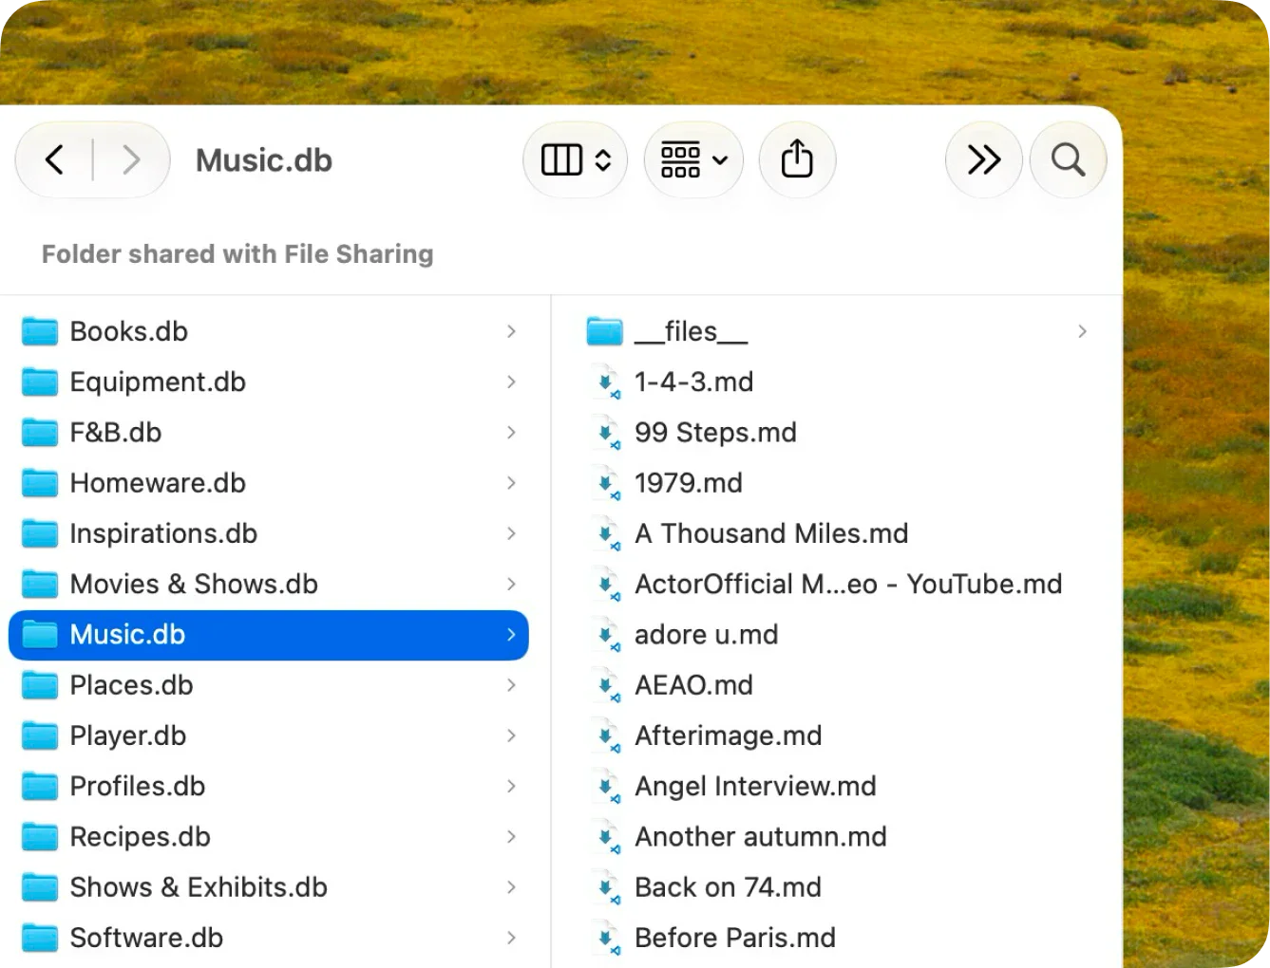Select the Before Paris.md file
The width and height of the screenshot is (1270, 968).
pos(838,938)
